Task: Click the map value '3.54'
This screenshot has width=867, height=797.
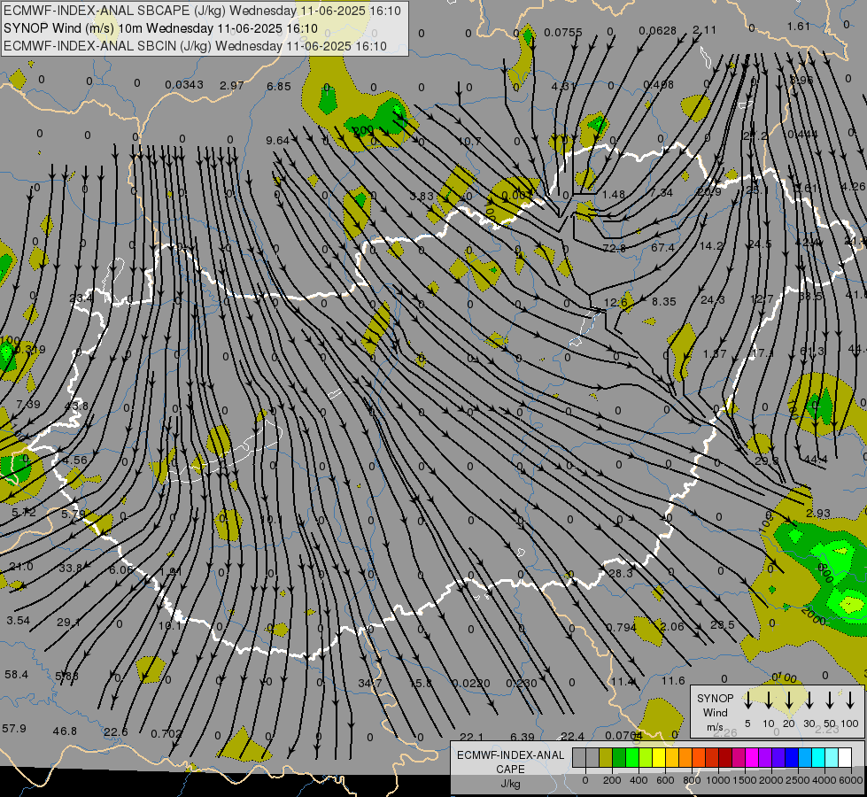Action: (19, 621)
